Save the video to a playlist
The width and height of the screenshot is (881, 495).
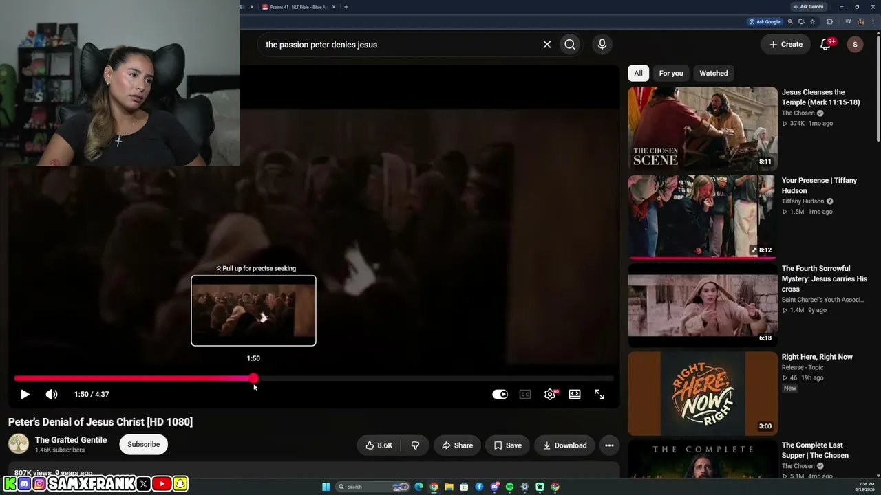(x=507, y=445)
